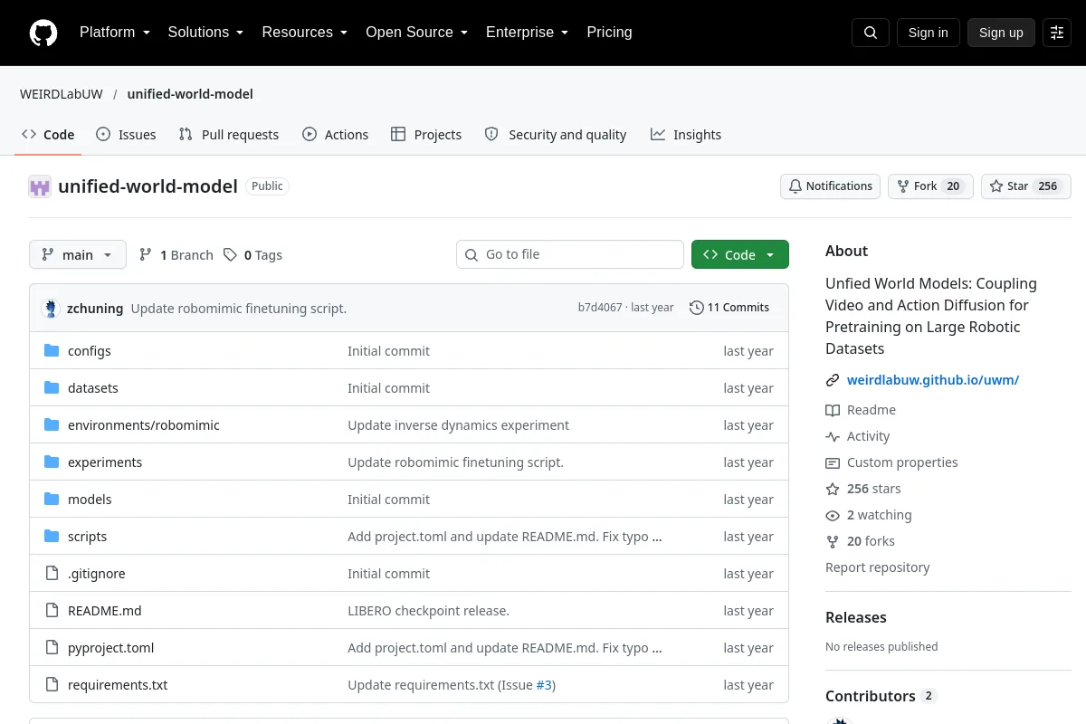
Task: Open the weirdlabuw.github.io/uwm/ website link
Action: click(x=933, y=380)
